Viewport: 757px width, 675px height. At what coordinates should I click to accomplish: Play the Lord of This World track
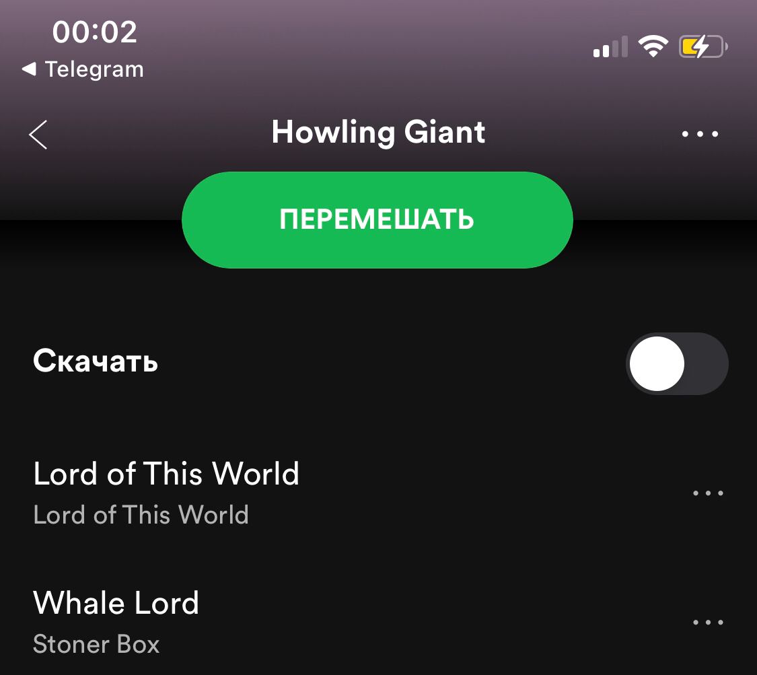click(166, 473)
